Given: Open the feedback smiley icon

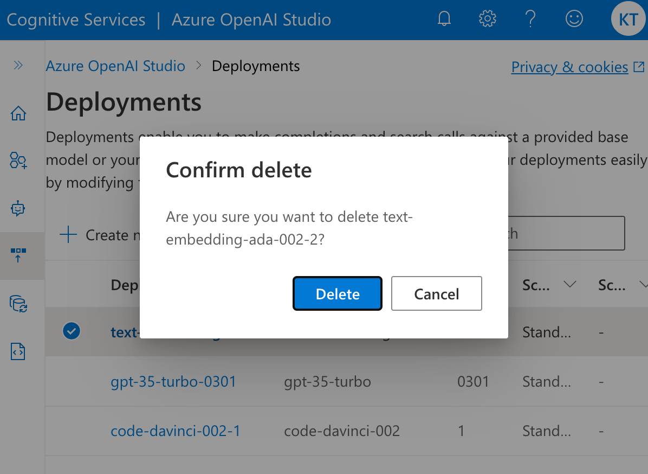Looking at the screenshot, I should 574,18.
